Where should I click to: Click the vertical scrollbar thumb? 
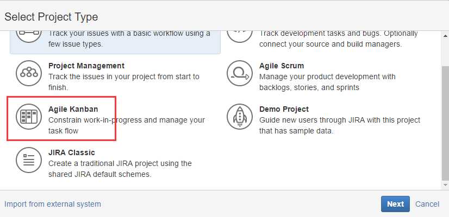pyautogui.click(x=445, y=123)
